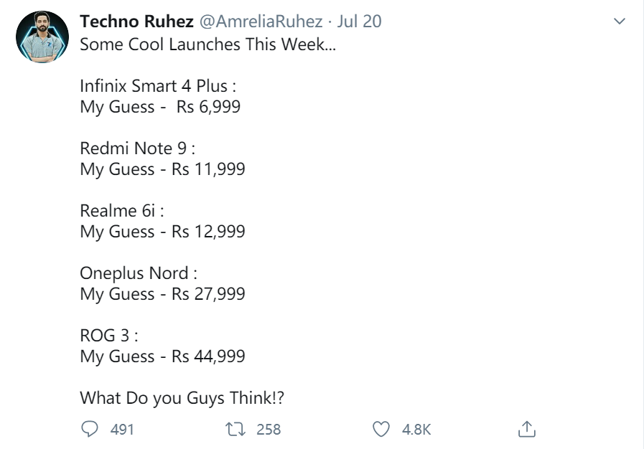Click the 4.8K likes count
The image size is (644, 449).
click(416, 430)
